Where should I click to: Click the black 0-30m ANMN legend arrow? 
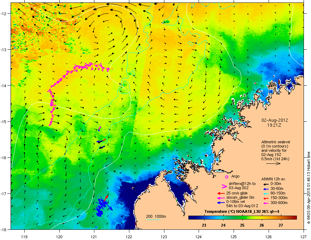pyautogui.click(x=265, y=184)
